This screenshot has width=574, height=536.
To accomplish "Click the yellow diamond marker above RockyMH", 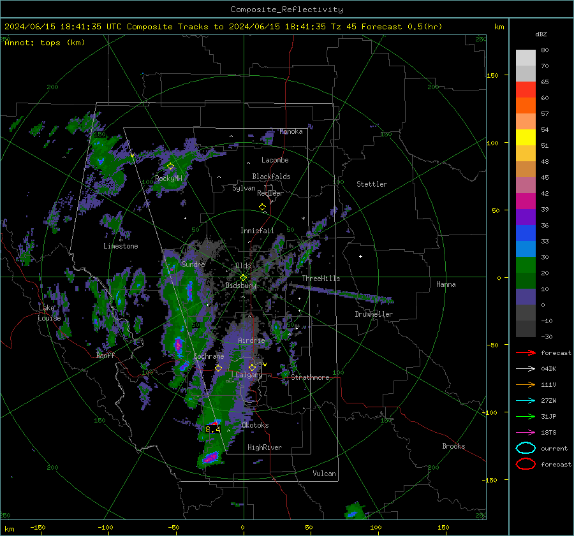I will [170, 166].
